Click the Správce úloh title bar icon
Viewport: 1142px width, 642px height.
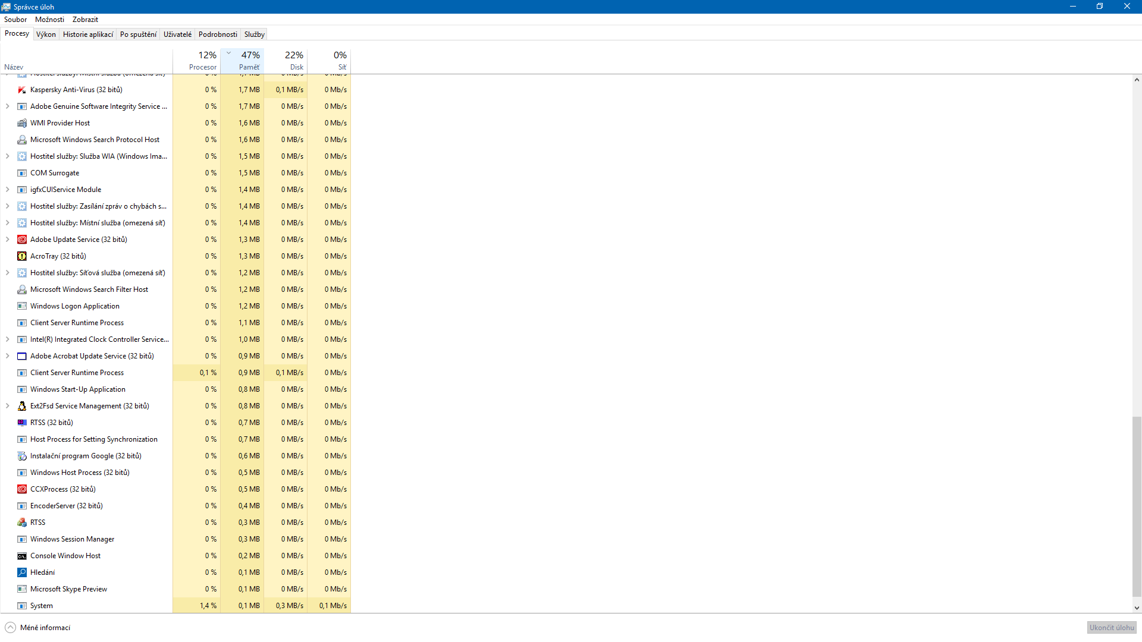(6, 7)
